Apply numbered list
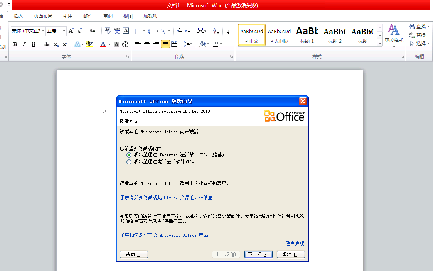The width and height of the screenshot is (433, 271). click(x=151, y=31)
